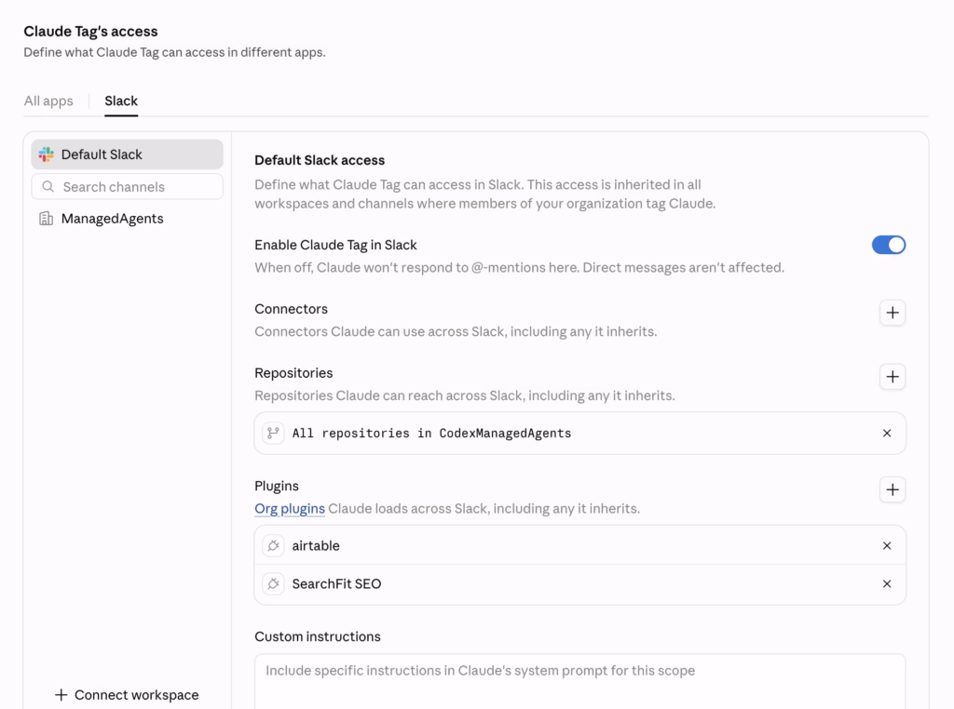The height and width of the screenshot is (709, 954).
Task: Add a plugin with the plus button
Action: pos(892,489)
